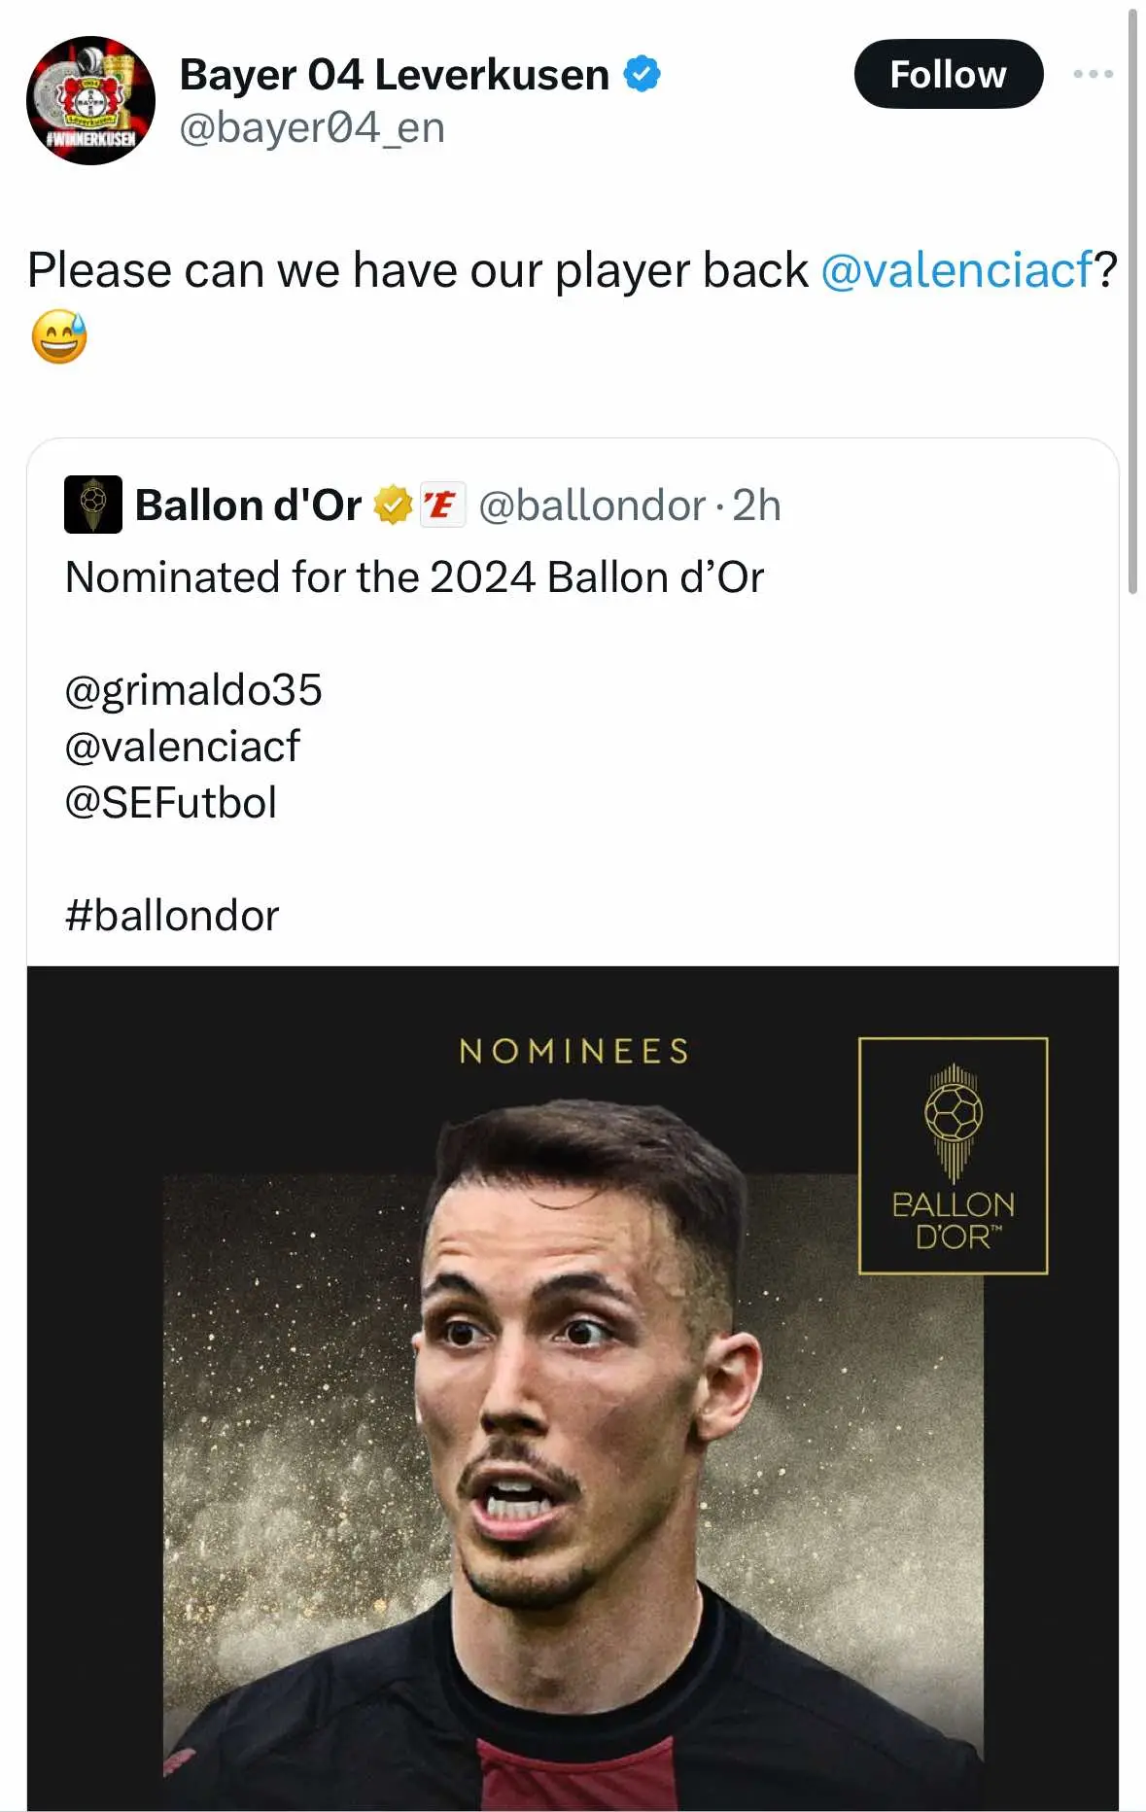Click the @ballondor handle

pos(591,505)
